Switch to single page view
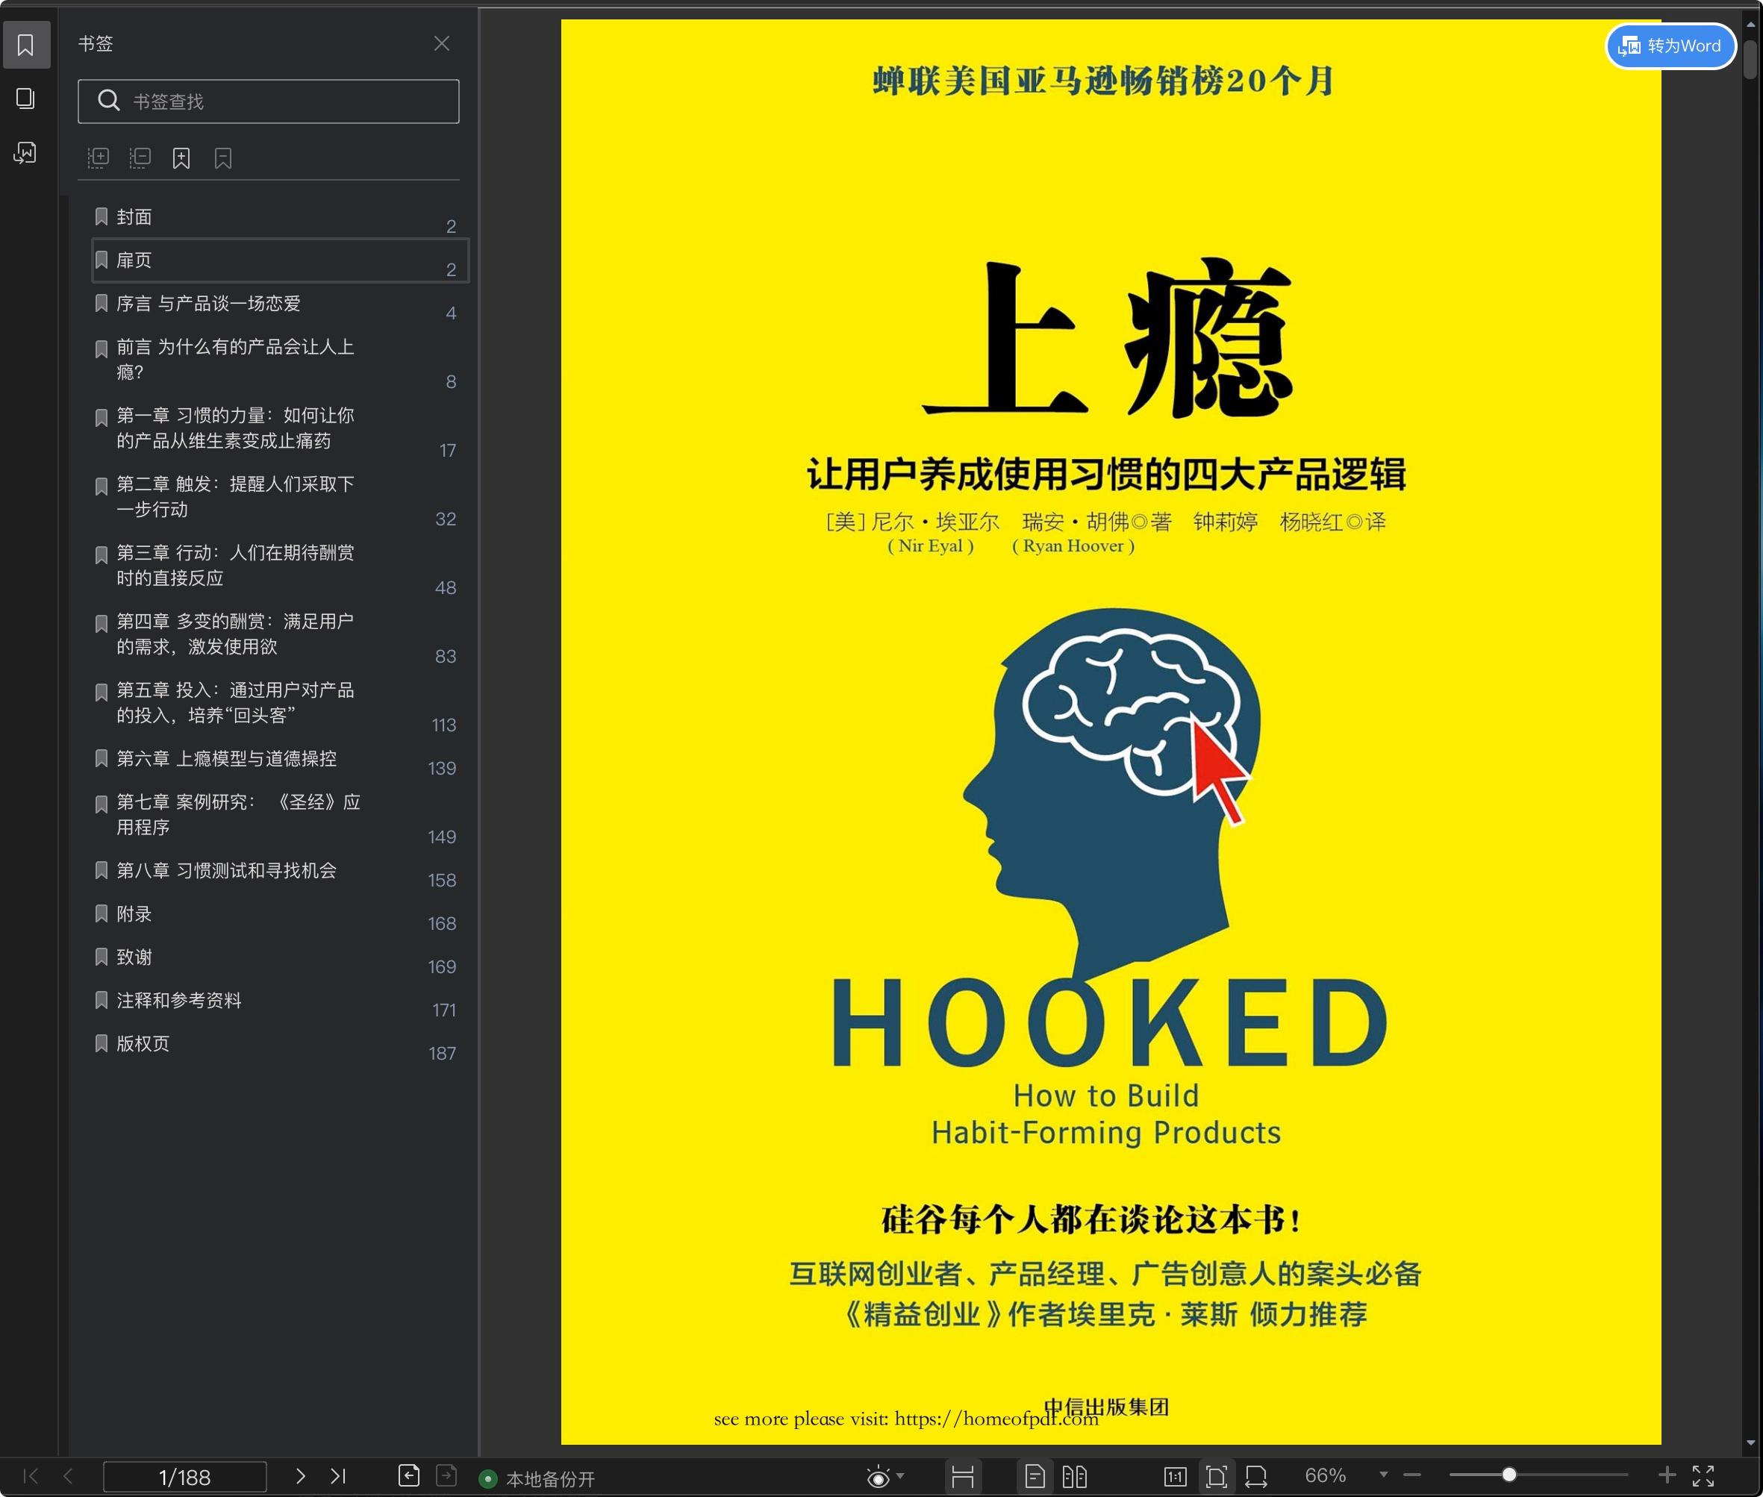 click(x=1035, y=1477)
